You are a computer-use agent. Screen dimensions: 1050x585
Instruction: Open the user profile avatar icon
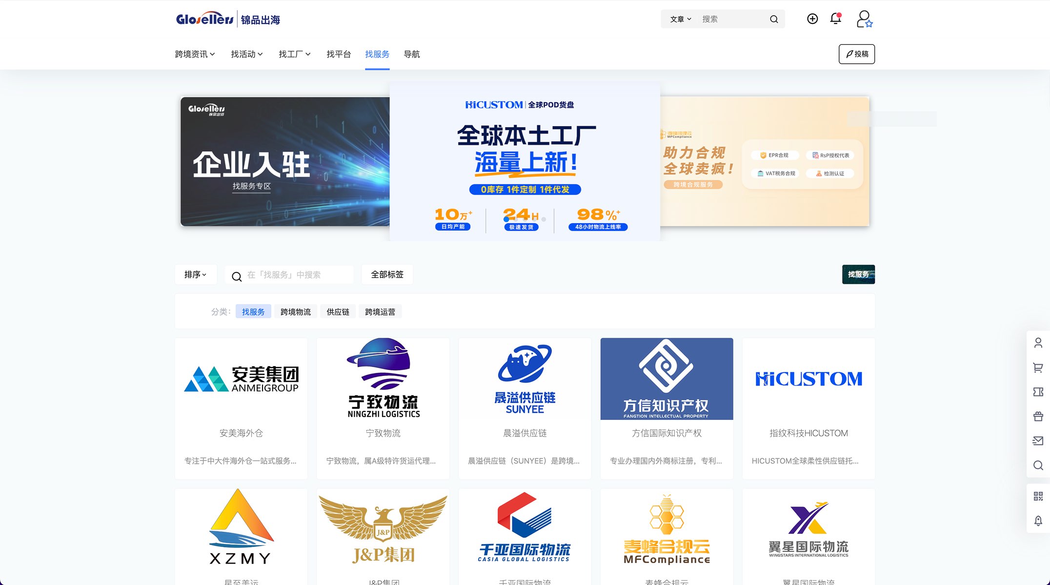[x=865, y=19]
